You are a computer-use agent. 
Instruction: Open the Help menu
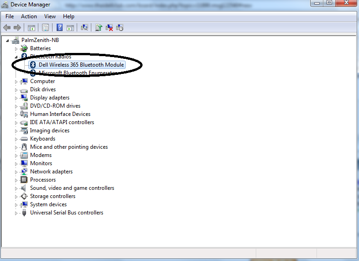(x=69, y=16)
